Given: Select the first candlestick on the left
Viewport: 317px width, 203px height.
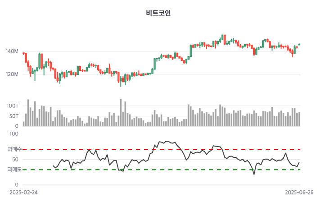Looking at the screenshot, I should click(23, 53).
